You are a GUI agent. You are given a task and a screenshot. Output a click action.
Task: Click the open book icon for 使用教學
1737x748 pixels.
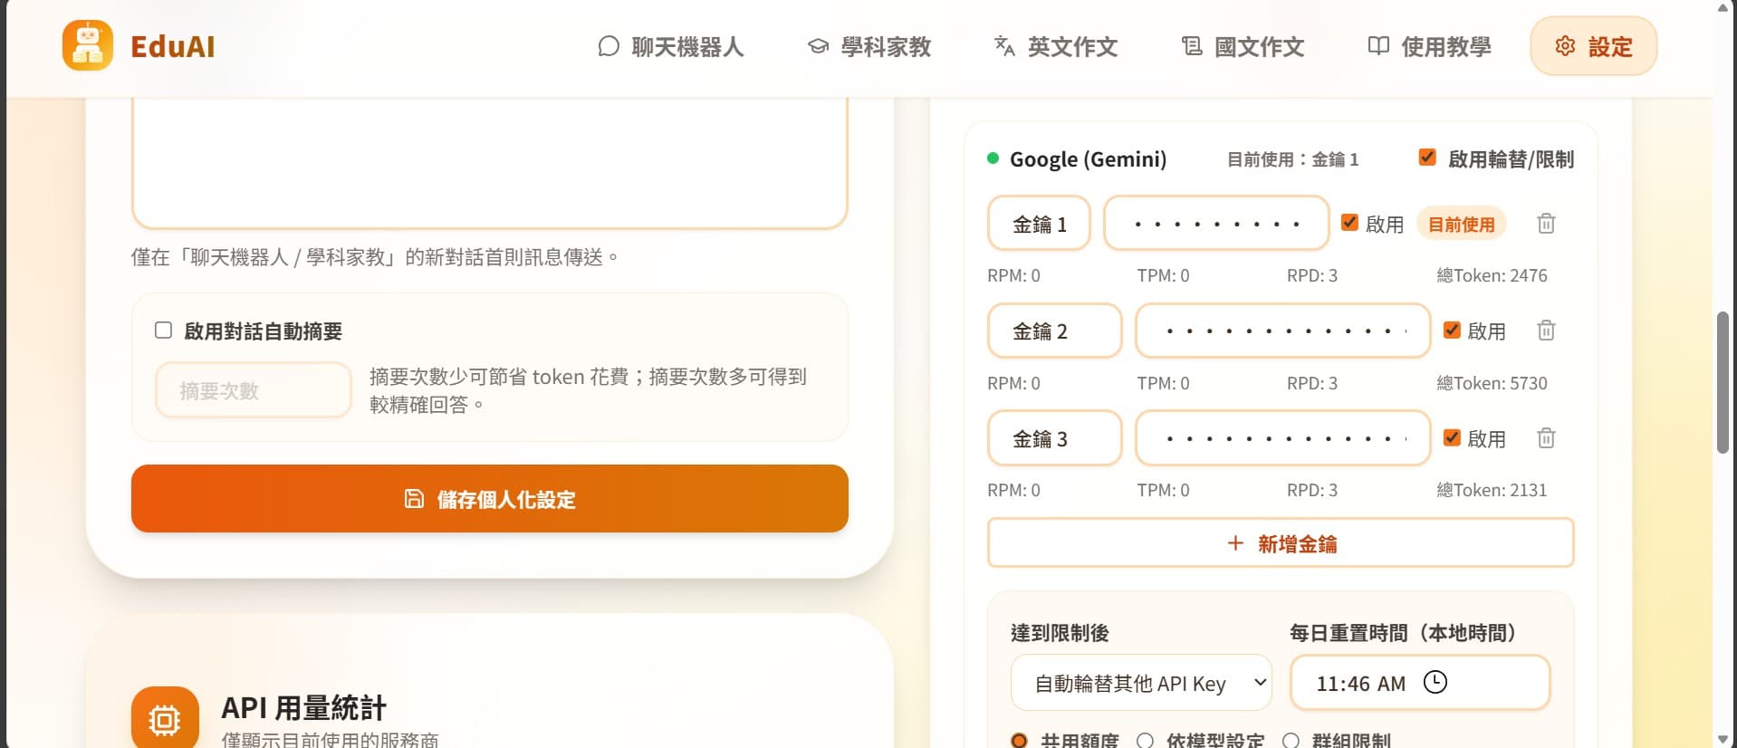[1377, 46]
